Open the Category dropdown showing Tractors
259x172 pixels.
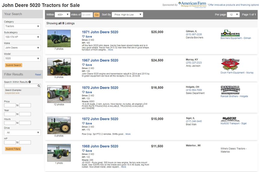click(x=22, y=26)
